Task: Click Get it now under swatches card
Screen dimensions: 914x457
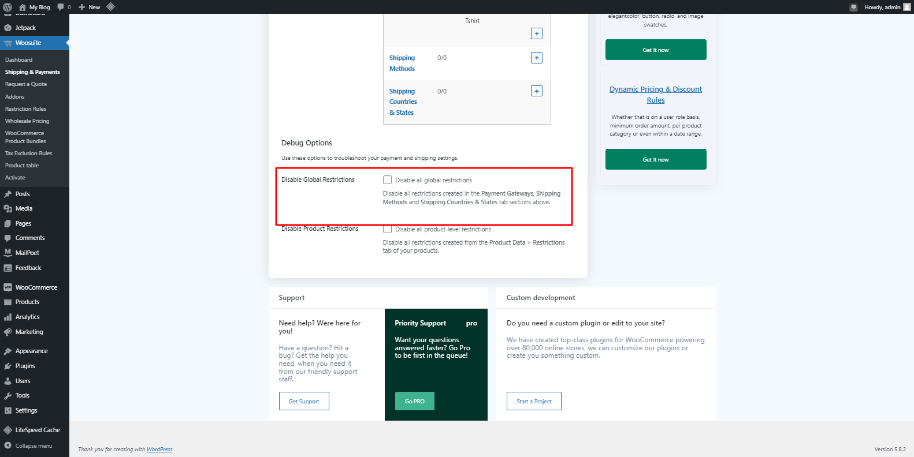Action: pos(656,50)
